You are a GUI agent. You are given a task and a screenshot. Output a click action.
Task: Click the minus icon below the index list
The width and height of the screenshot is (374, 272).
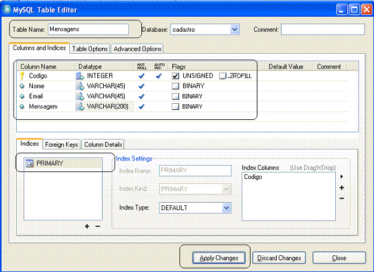point(98,226)
